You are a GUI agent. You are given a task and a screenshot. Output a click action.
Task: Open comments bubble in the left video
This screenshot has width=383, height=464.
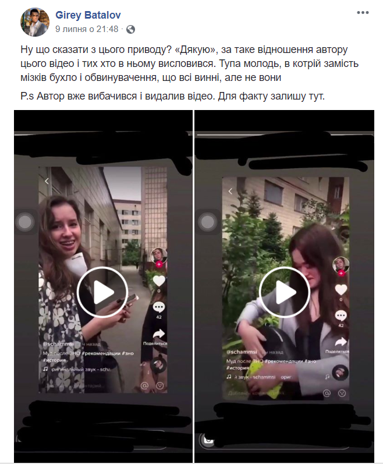[x=159, y=307]
